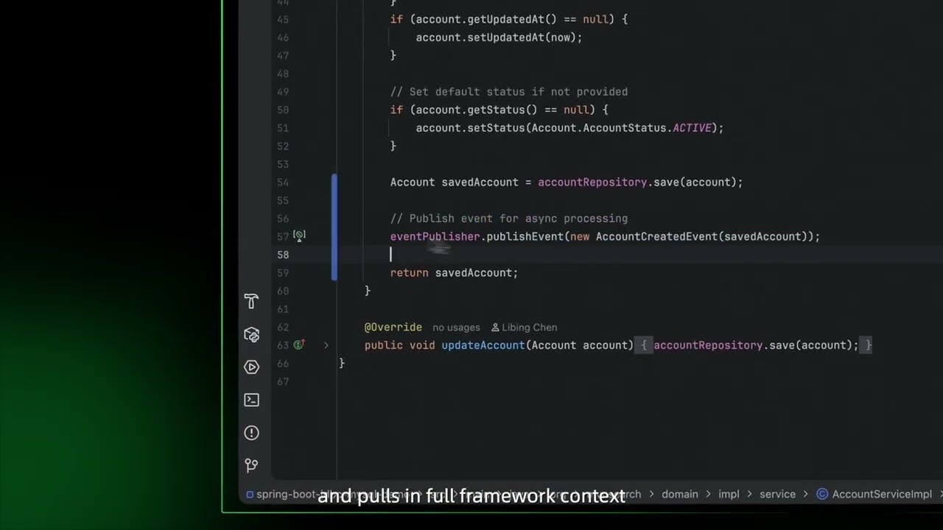Click the class icon beside AccountServiceImpl breadcrumb

[x=822, y=494]
